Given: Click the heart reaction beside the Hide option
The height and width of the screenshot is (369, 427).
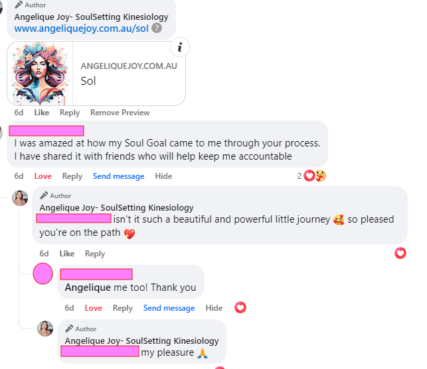Looking at the screenshot, I should click(x=240, y=307).
